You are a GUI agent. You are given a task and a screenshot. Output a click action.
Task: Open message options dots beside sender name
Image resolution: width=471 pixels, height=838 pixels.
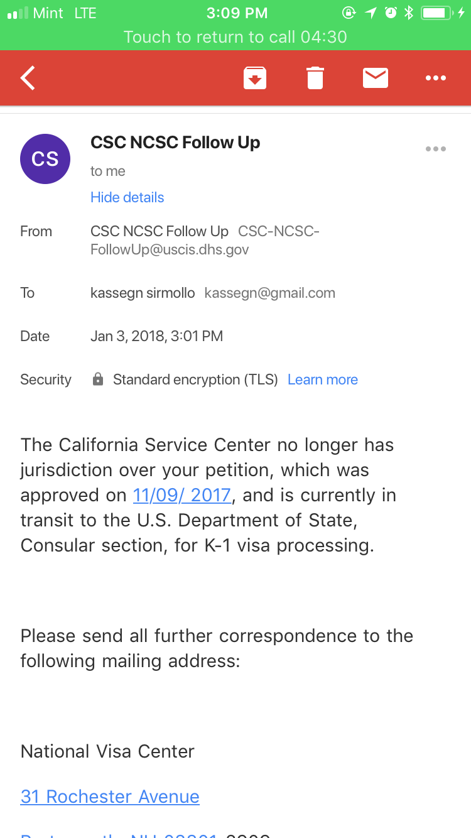435,150
